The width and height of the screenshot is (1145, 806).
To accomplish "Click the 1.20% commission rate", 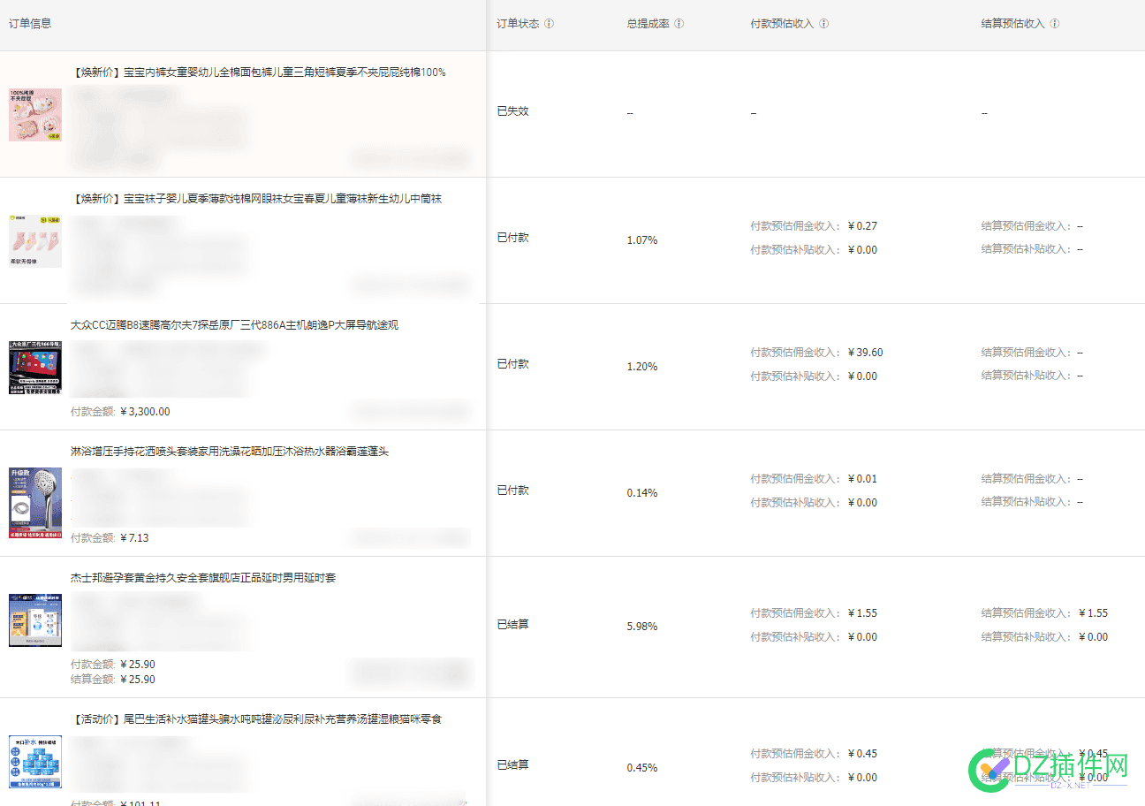I will [x=642, y=367].
